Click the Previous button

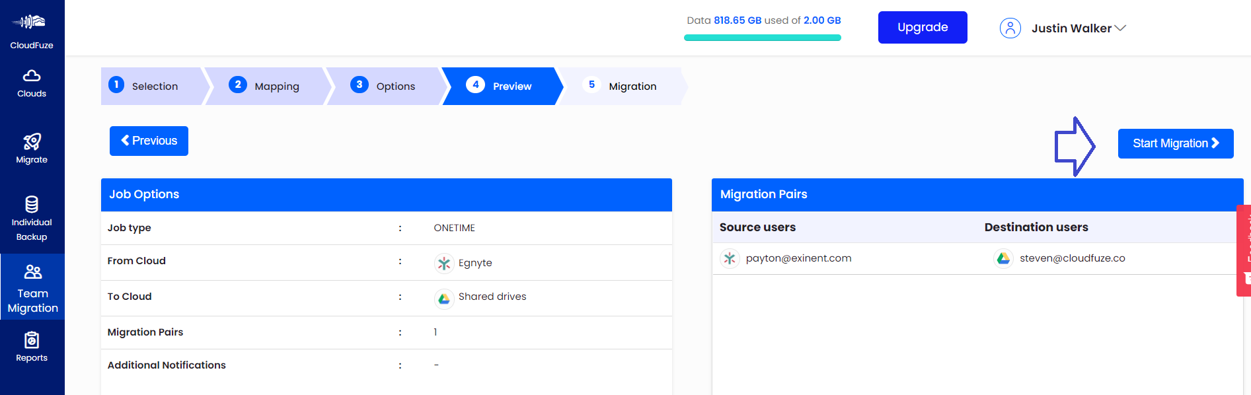click(x=149, y=141)
